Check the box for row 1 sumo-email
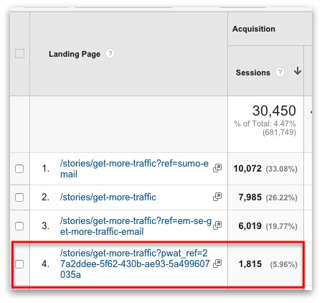This screenshot has width=322, height=303. (19, 169)
